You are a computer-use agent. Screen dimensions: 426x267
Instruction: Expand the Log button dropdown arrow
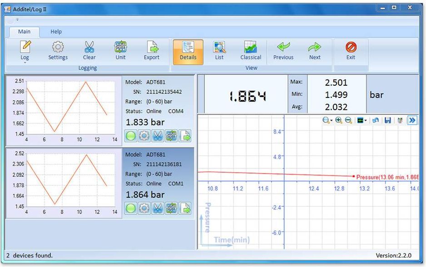click(25, 63)
